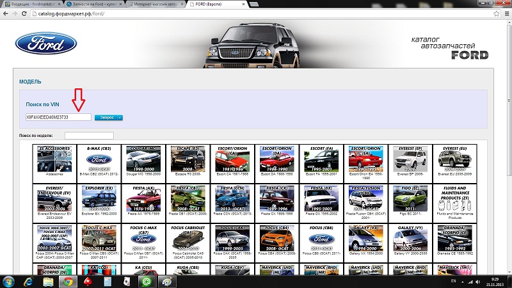Open Mail.ru Agent icon in taskbar
The image size is (512, 288).
tap(147, 282)
